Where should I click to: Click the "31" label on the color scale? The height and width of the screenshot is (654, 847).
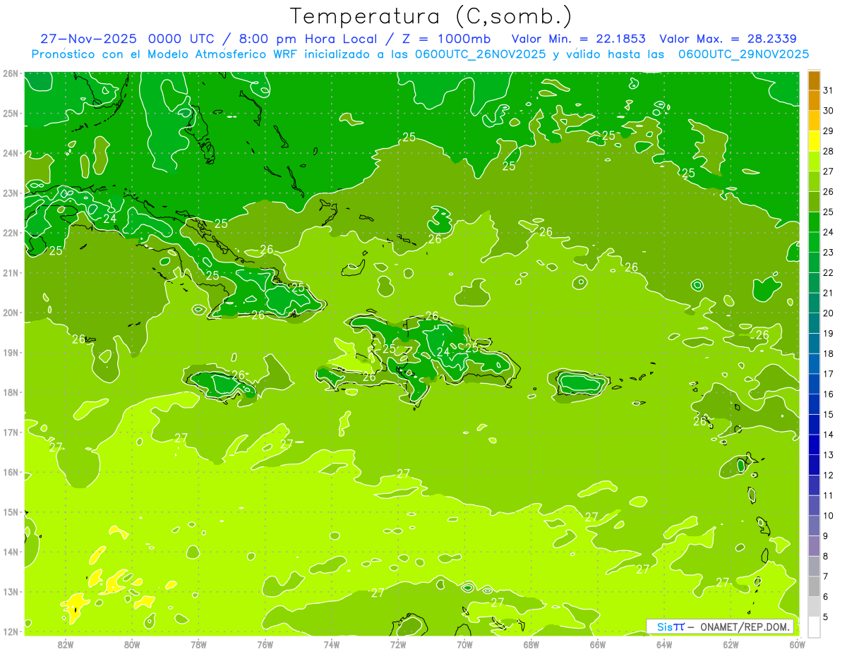[829, 90]
